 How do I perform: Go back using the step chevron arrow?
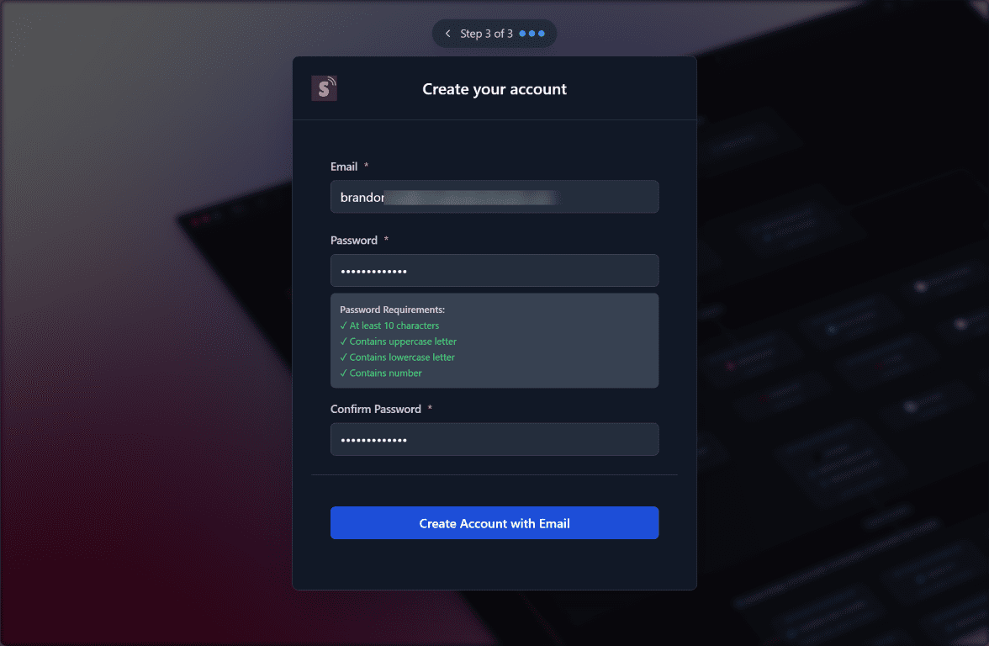(x=447, y=34)
